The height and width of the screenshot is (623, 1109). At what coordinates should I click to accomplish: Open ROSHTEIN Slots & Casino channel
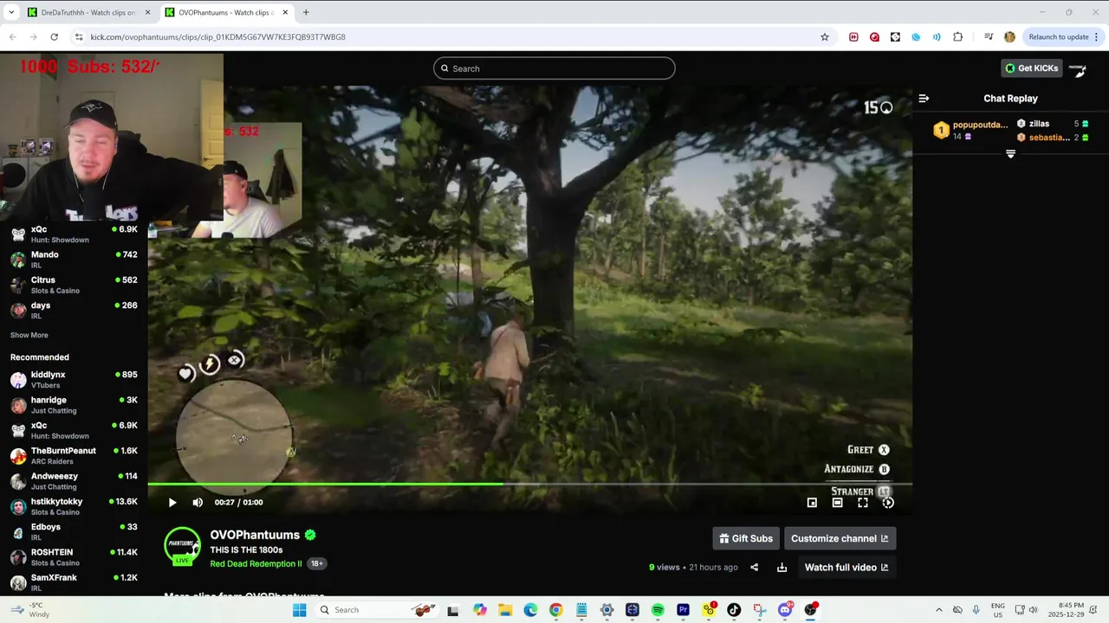click(74, 557)
